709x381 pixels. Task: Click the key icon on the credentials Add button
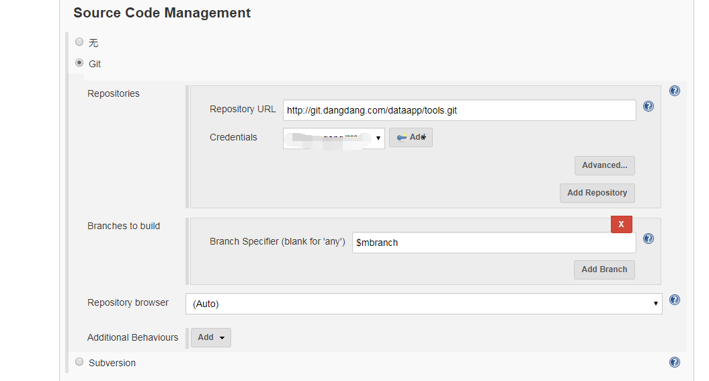coord(402,138)
